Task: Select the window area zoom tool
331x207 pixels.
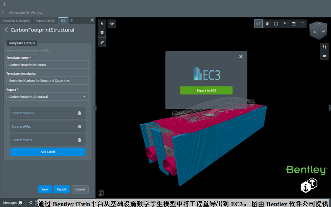Action: (285, 24)
